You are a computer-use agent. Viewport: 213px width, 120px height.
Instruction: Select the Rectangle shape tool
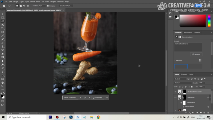click(2, 79)
